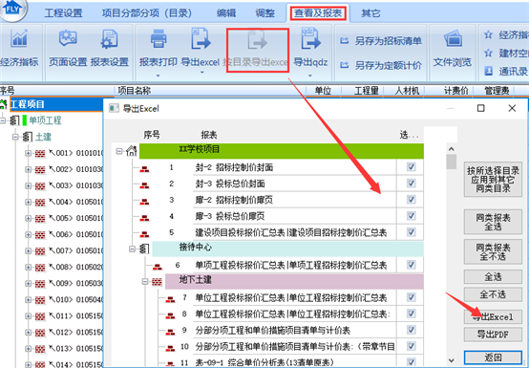Click 按所选择目录应用到其它同类目录 button
529x368 pixels.
coord(493,180)
